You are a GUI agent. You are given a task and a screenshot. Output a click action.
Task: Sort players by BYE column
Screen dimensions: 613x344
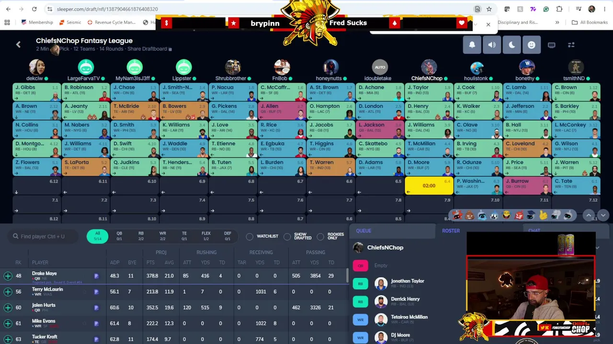tap(132, 262)
